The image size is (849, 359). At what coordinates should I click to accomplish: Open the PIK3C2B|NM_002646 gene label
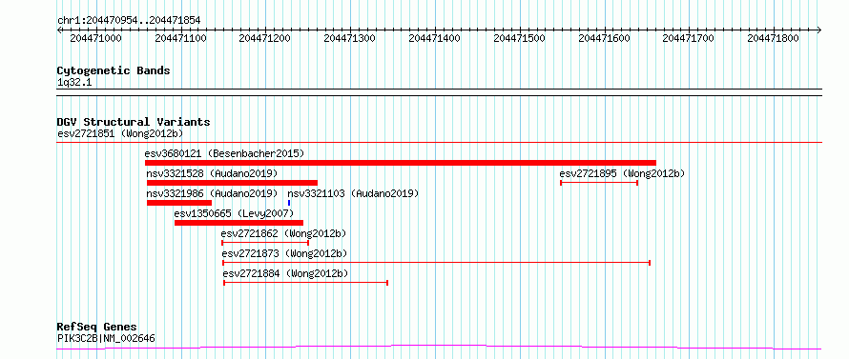coord(106,339)
